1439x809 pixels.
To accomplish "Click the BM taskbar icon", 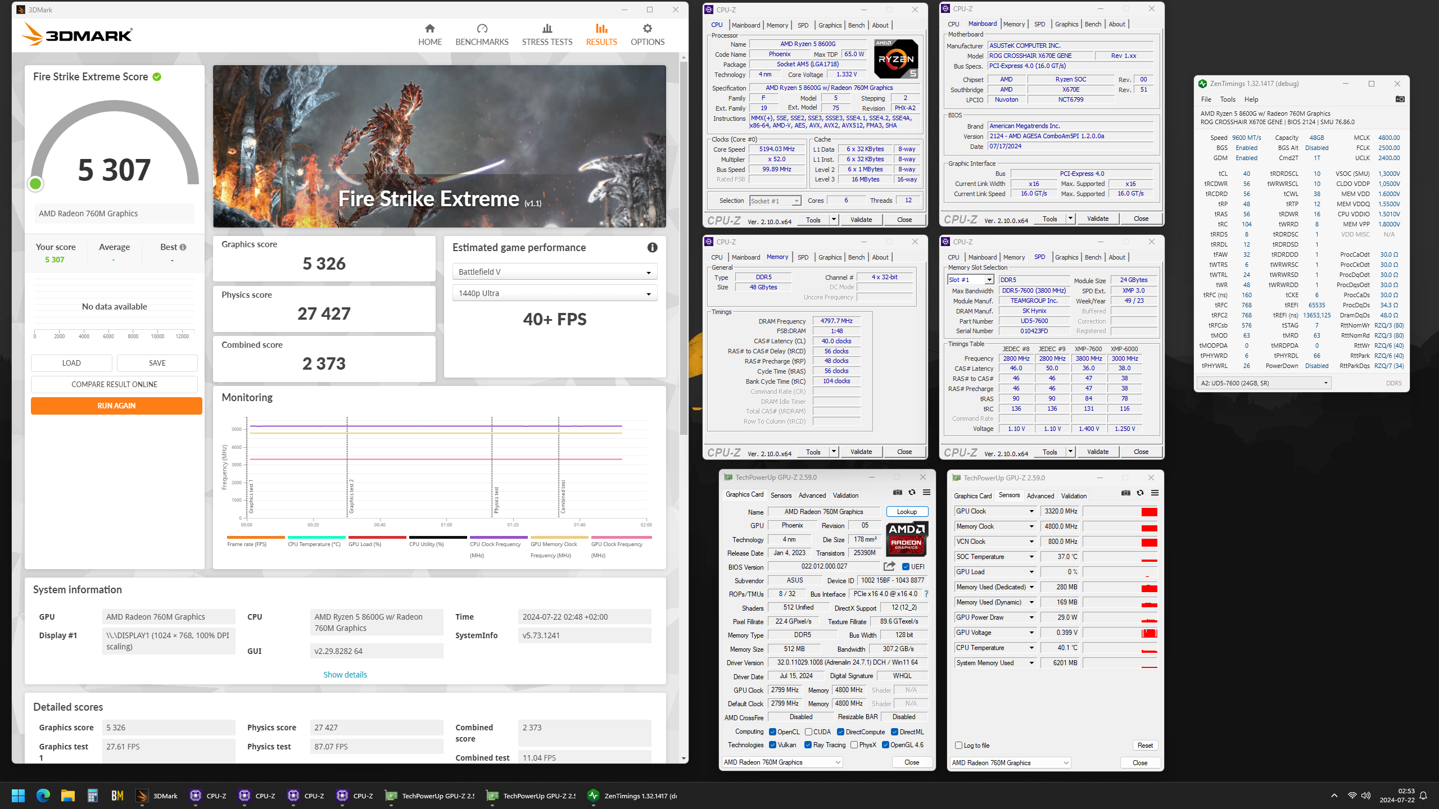I will click(117, 796).
